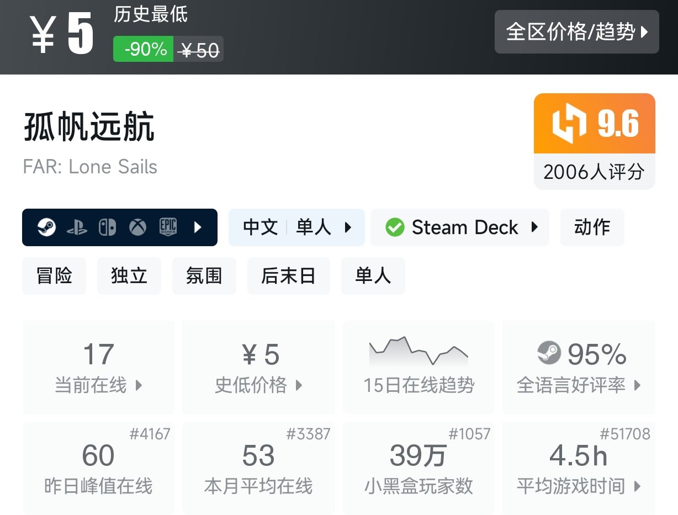Click the Steam platform icon
This screenshot has width=678, height=515.
tap(47, 227)
